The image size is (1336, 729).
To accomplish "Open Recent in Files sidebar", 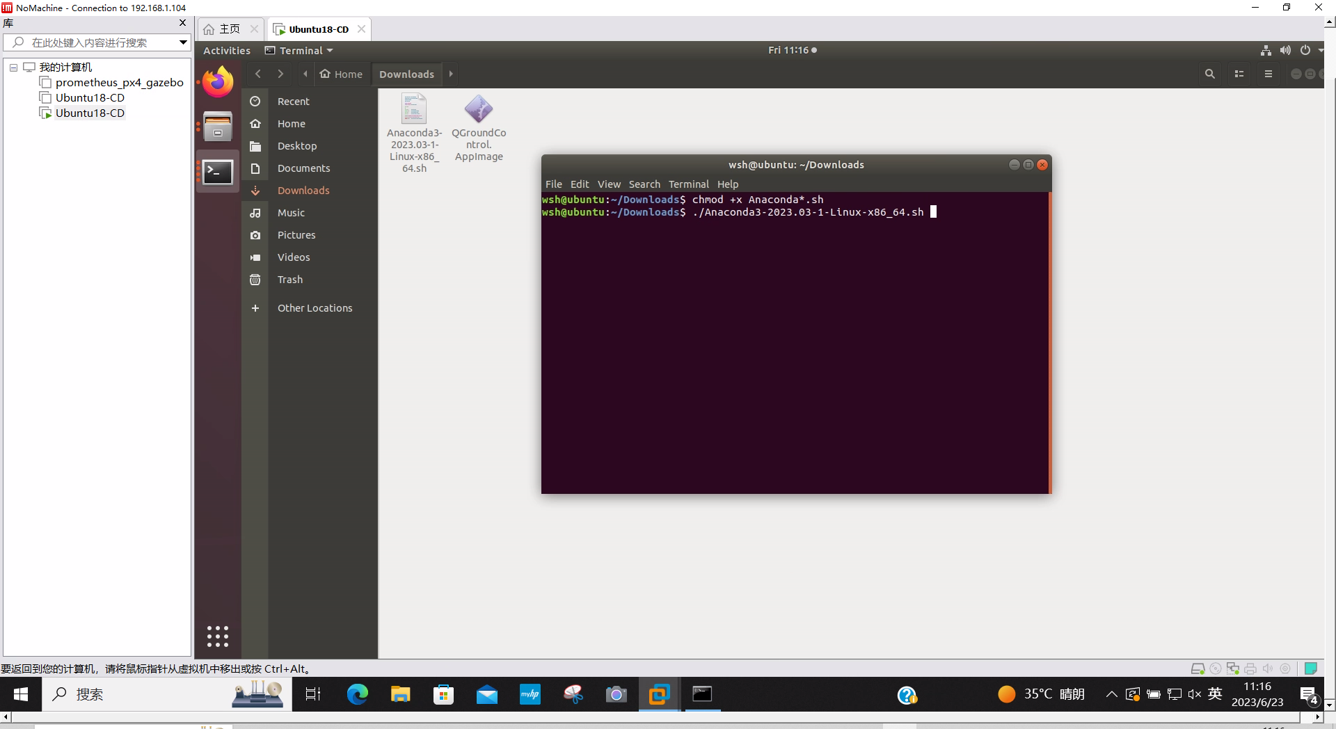I will click(x=310, y=102).
